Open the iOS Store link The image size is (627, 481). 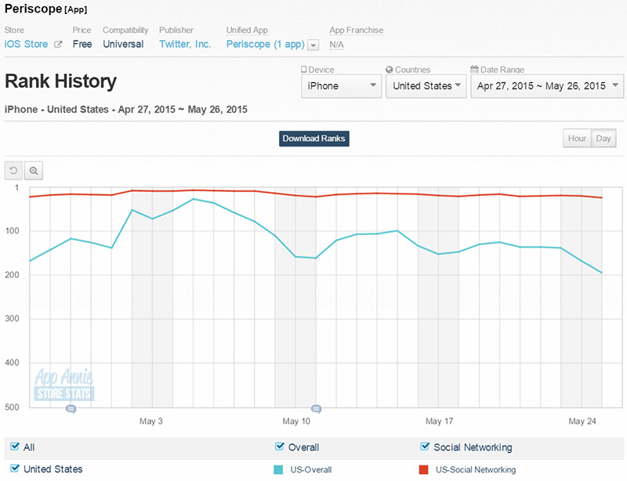(26, 44)
